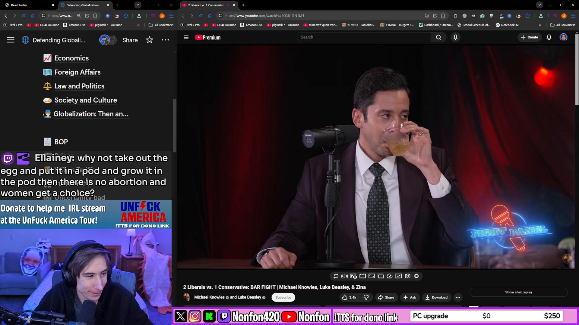This screenshot has width=579, height=325.
Task: Click the cinema clapperboard icon below the video
Action: click(x=362, y=276)
